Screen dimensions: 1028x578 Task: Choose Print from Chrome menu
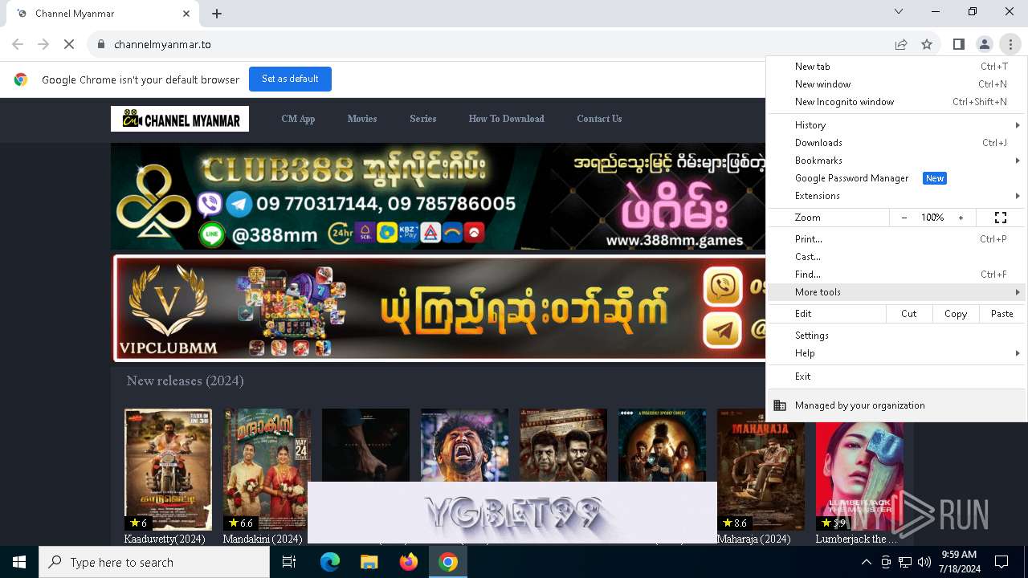click(x=897, y=239)
